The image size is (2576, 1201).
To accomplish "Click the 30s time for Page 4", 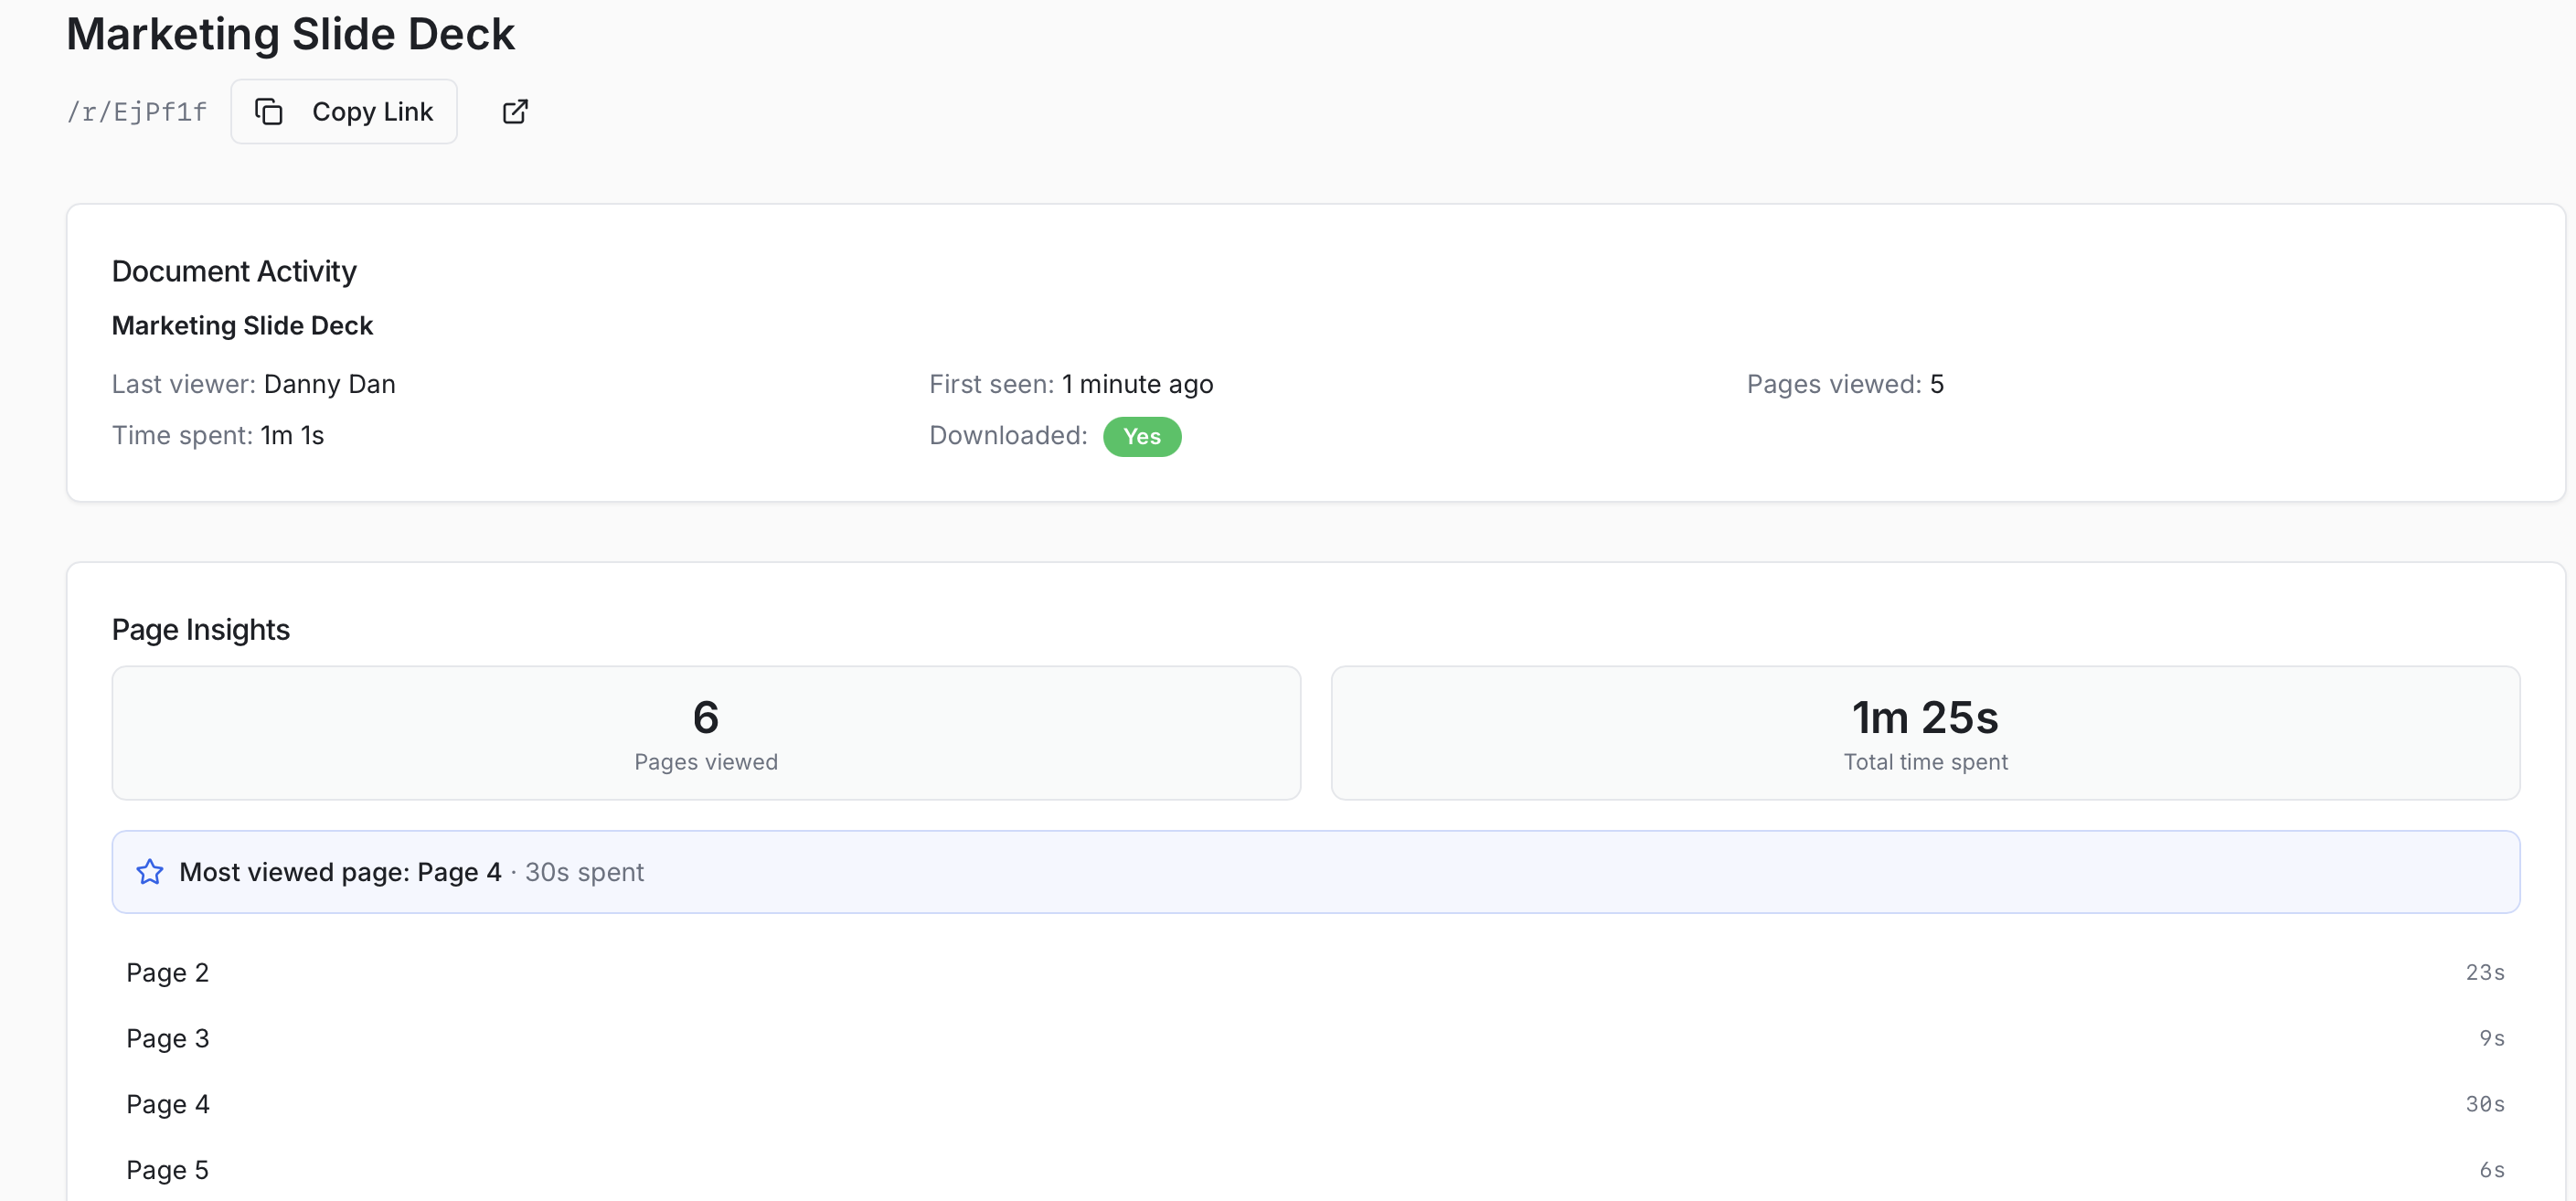I will coord(2484,1104).
